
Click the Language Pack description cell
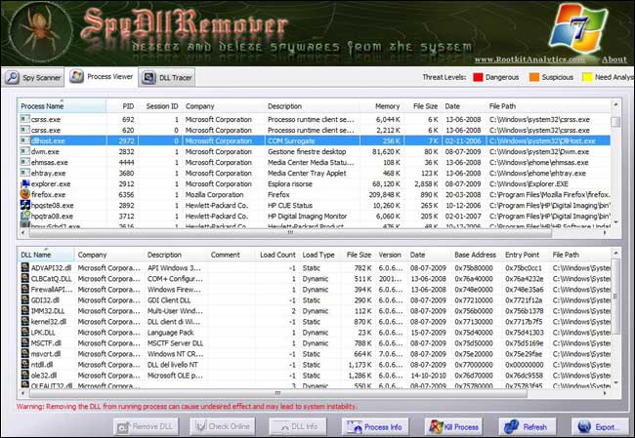[x=171, y=333]
